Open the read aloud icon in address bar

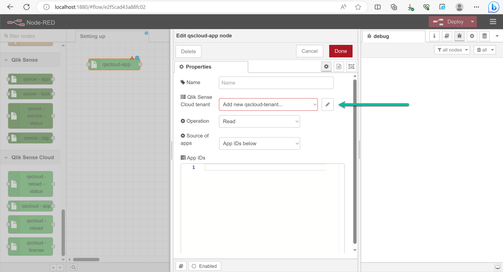[343, 7]
